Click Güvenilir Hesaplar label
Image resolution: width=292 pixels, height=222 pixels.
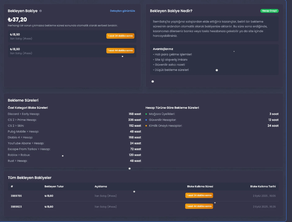pyautogui.click(x=163, y=120)
